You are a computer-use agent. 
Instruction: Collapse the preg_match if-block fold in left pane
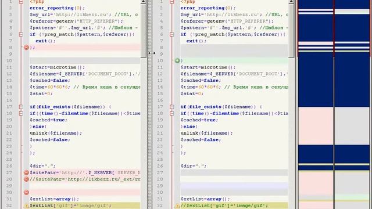pos(21,34)
